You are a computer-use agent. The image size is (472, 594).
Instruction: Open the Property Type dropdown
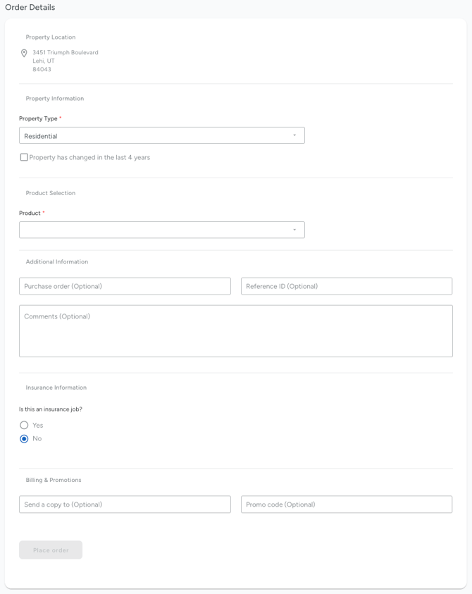[x=162, y=135]
